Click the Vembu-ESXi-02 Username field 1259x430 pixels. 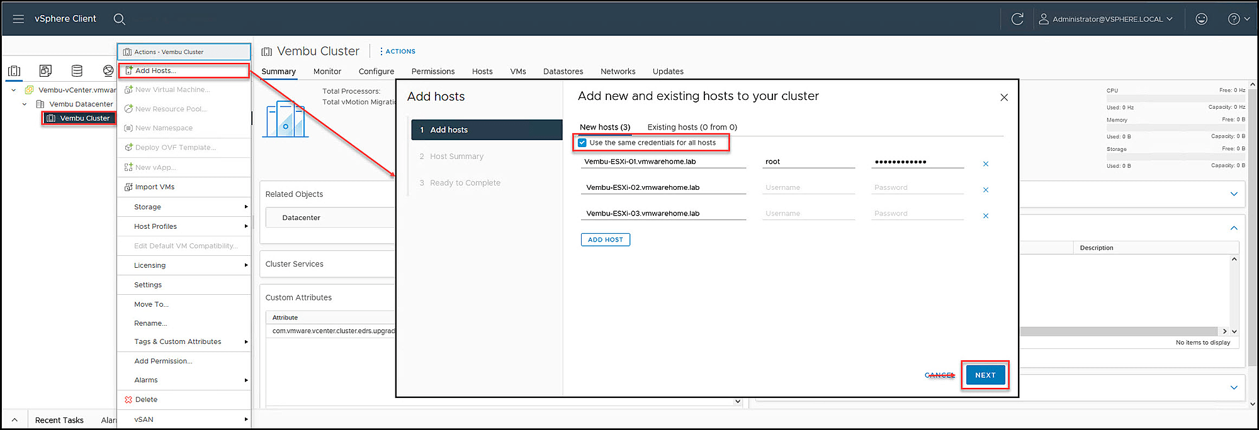coord(809,187)
